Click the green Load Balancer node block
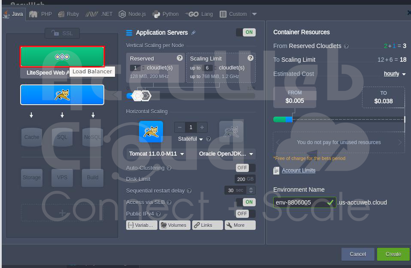 [62, 57]
